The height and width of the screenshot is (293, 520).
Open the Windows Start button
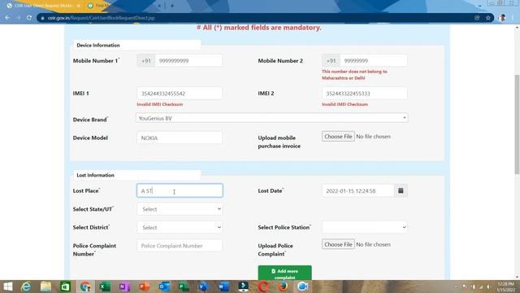point(7,286)
